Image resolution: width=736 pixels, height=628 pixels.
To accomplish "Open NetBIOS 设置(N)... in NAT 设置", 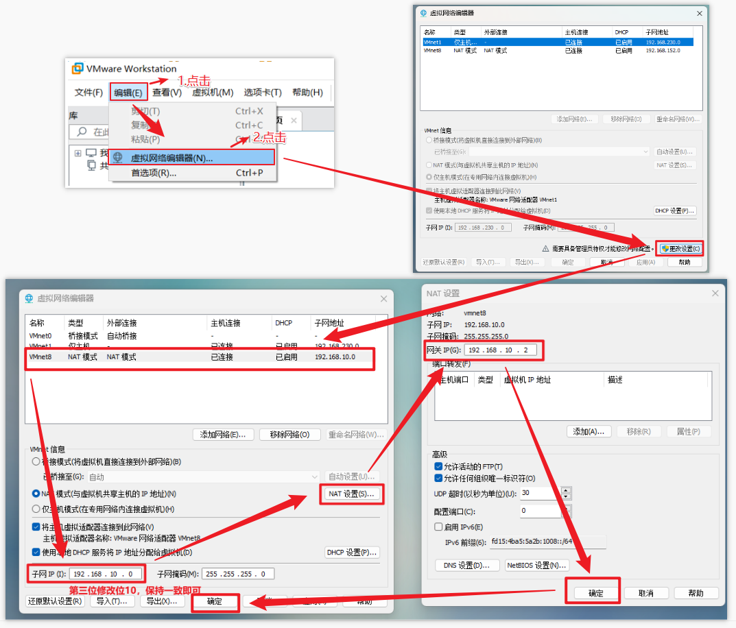I will pyautogui.click(x=538, y=566).
